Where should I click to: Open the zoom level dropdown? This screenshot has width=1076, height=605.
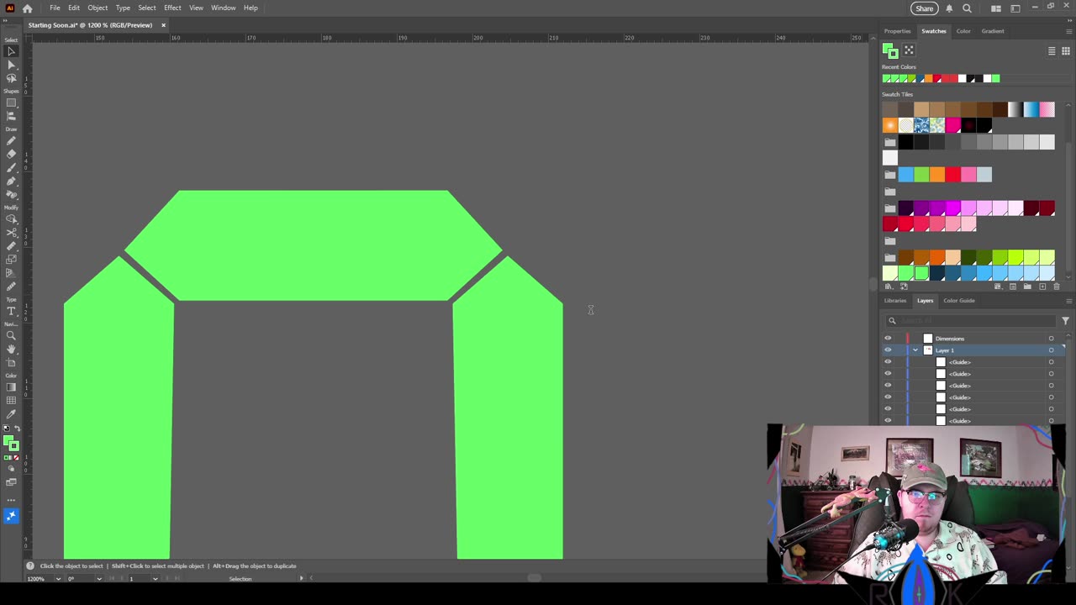(58, 579)
